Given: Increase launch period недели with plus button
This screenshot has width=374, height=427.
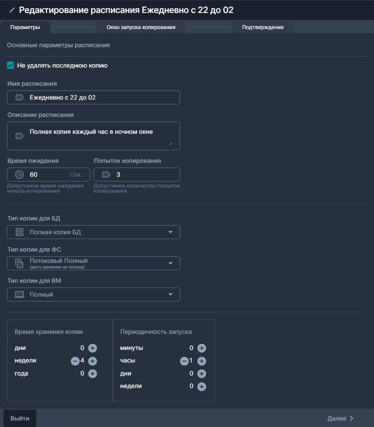Looking at the screenshot, I should [x=202, y=386].
